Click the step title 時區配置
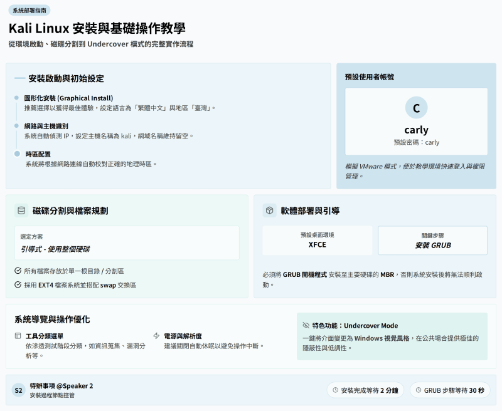 (38, 154)
